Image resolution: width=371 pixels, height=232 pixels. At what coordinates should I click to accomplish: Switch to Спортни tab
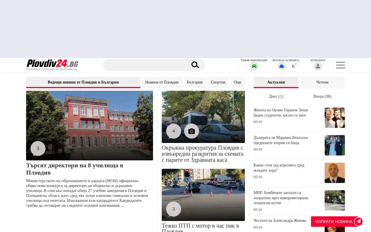pyautogui.click(x=218, y=82)
